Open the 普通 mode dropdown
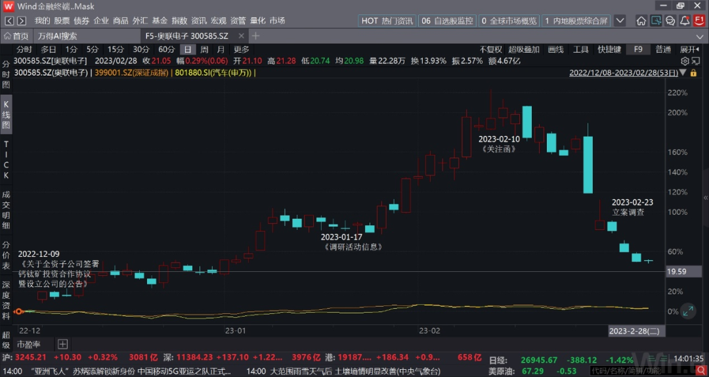This screenshot has width=709, height=377. 663,49
